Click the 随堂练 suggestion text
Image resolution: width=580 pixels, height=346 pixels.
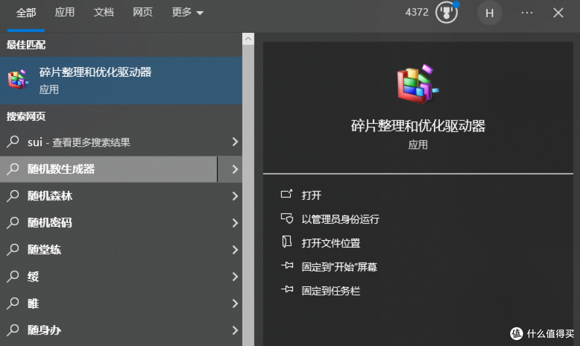(x=45, y=250)
